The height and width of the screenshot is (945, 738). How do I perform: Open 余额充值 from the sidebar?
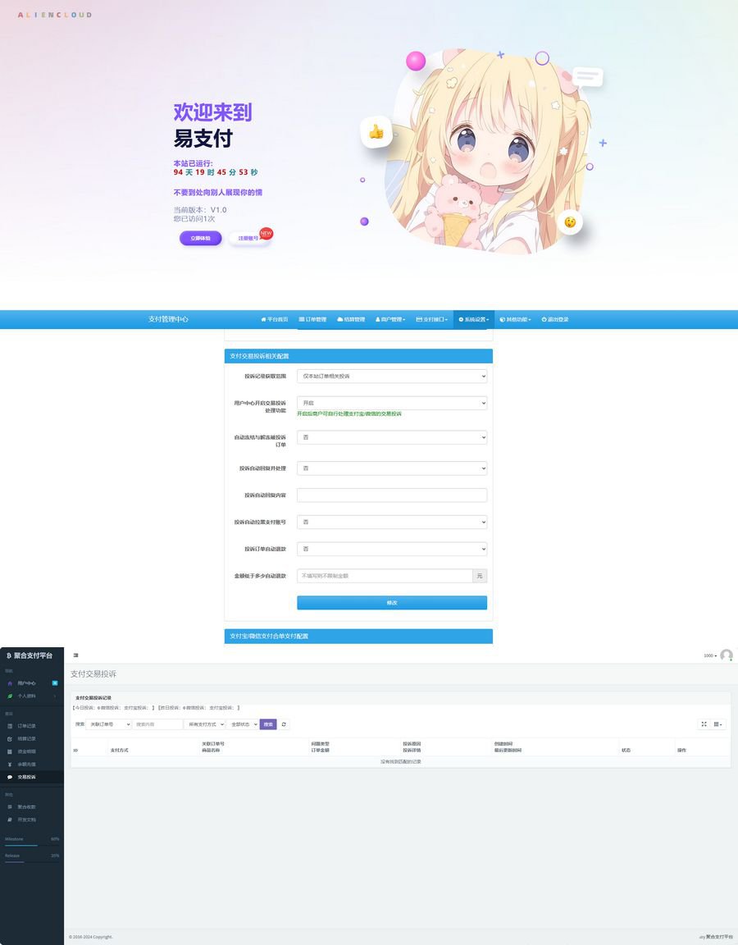pyautogui.click(x=27, y=764)
